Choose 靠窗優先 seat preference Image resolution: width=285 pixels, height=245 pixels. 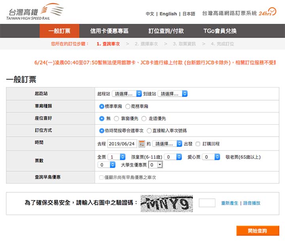point(116,118)
